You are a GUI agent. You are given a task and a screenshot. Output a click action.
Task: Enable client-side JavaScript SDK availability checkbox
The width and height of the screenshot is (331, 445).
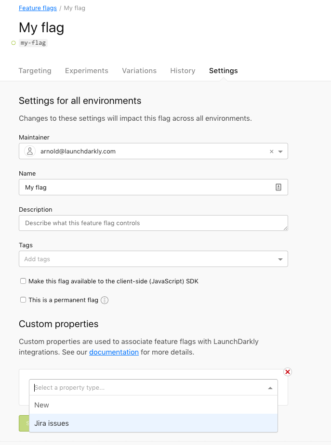coord(23,281)
